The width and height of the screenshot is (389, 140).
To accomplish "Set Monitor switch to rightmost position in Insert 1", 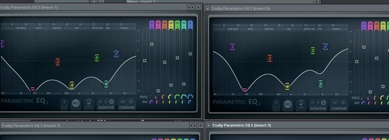I will coord(111,101).
